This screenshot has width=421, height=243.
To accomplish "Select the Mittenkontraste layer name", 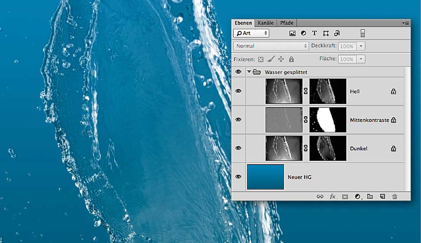I will pyautogui.click(x=369, y=120).
